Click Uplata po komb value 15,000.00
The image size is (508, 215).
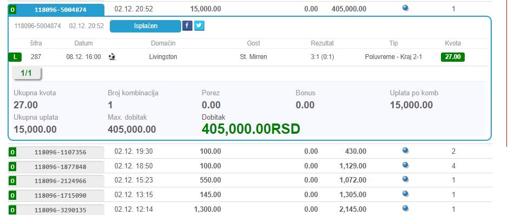tap(412, 105)
